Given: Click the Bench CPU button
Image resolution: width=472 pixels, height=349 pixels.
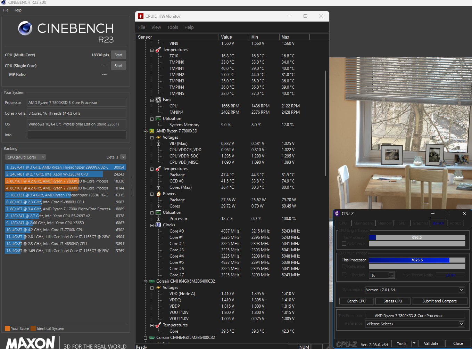Looking at the screenshot, I should [356, 301].
